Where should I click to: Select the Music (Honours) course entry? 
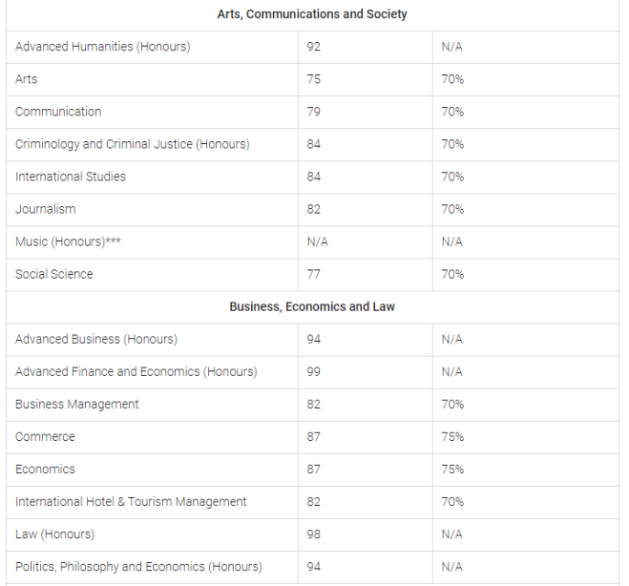coord(68,241)
